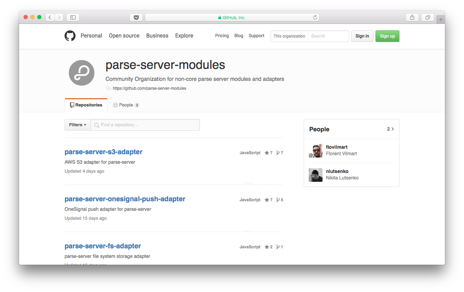Focus the Find a repository field
Image resolution: width=464 pixels, height=292 pixels.
click(145, 125)
